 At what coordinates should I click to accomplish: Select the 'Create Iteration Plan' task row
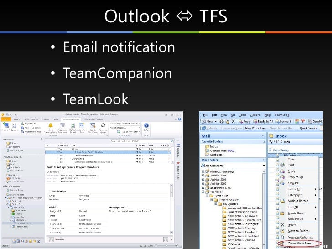pos(108,156)
